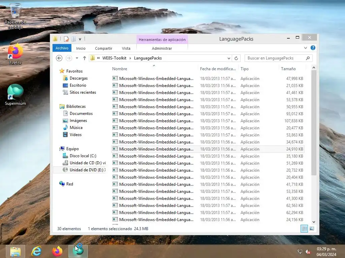Viewport: 345px width, 258px height.
Task: Switch to the details view layout
Action: click(x=304, y=228)
